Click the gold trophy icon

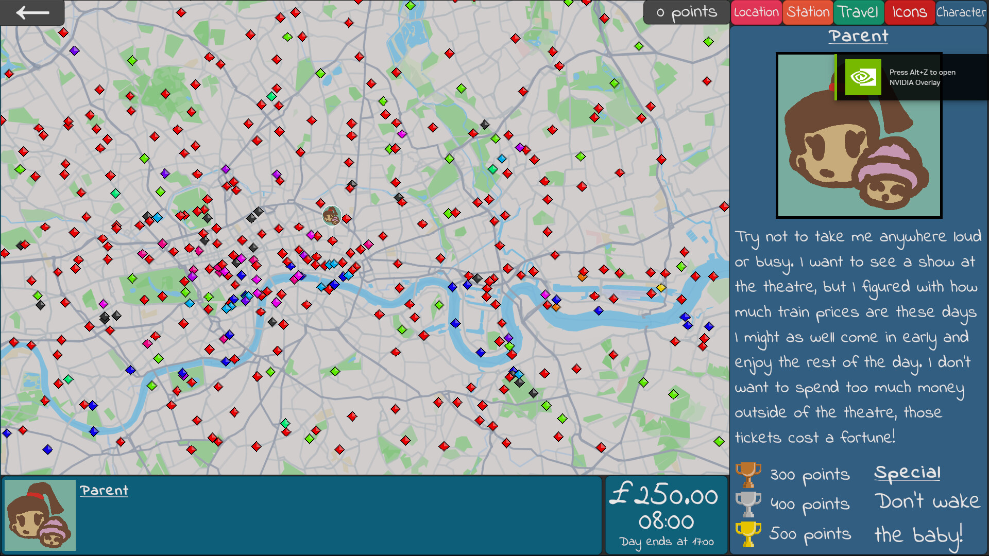[x=748, y=534]
